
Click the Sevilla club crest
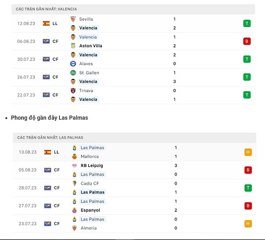pos(74,19)
